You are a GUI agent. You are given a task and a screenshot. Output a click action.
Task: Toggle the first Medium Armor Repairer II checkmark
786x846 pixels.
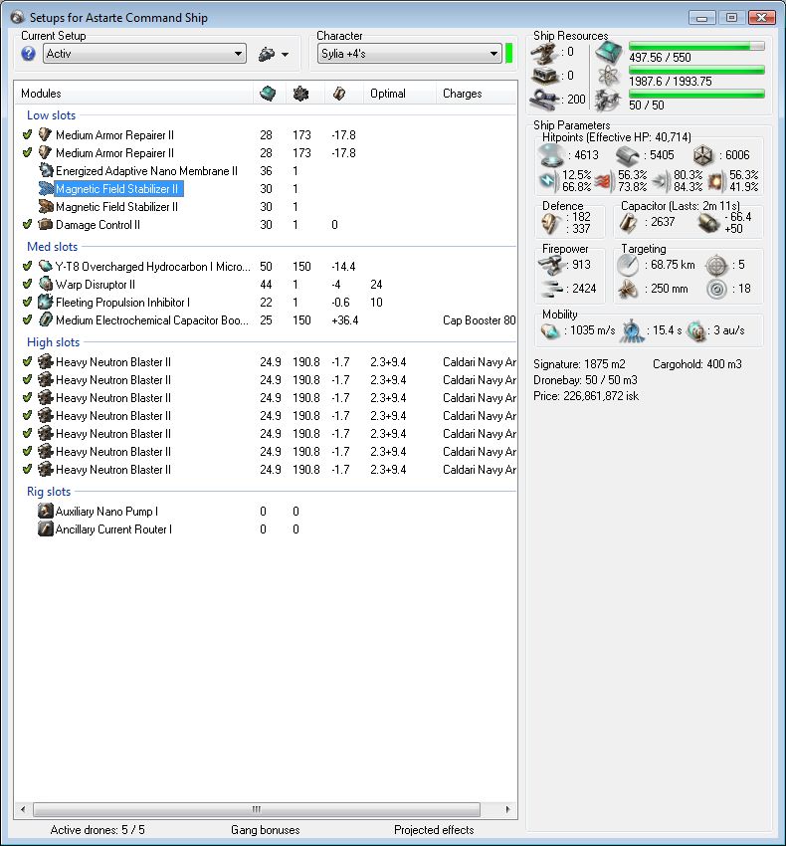click(x=27, y=135)
